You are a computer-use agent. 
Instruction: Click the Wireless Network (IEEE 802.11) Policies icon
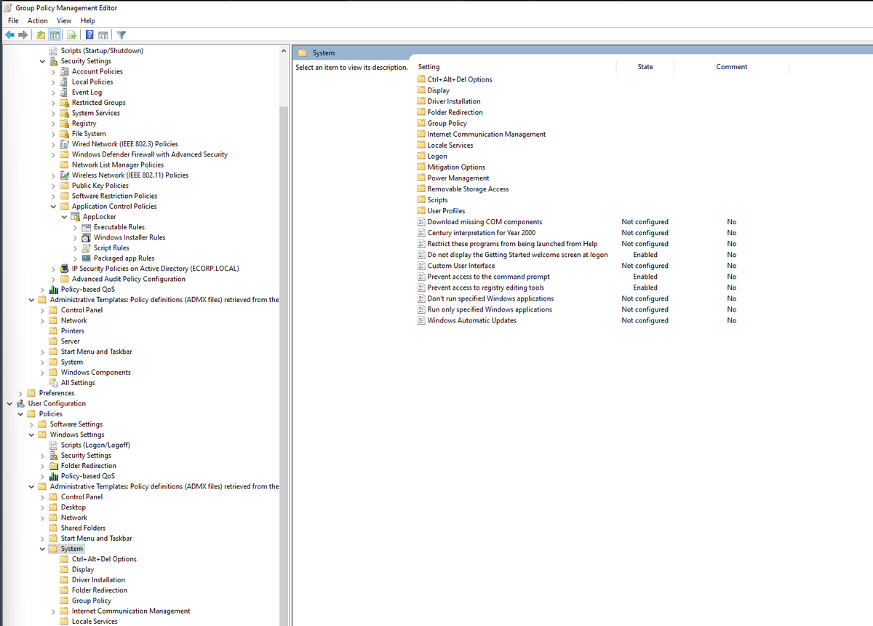click(x=65, y=175)
